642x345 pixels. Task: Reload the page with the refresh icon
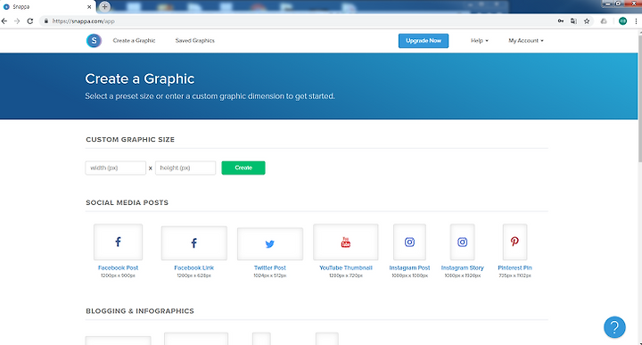(x=30, y=21)
